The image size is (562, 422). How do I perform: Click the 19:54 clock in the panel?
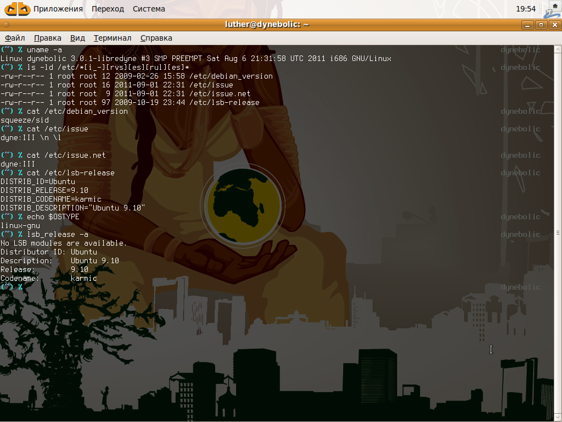pyautogui.click(x=525, y=9)
